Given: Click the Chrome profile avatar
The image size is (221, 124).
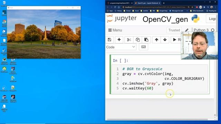Looking at the screenshot, I should pos(212,7).
